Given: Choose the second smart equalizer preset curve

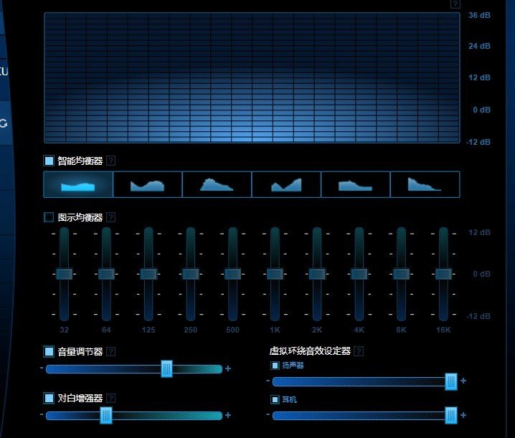Looking at the screenshot, I should pos(148,184).
